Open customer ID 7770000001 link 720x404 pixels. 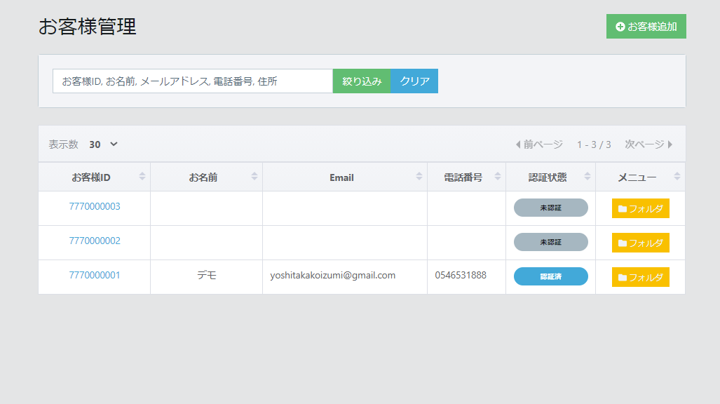pyautogui.click(x=95, y=276)
